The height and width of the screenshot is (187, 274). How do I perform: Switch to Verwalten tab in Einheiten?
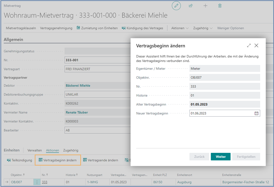(x=34, y=150)
